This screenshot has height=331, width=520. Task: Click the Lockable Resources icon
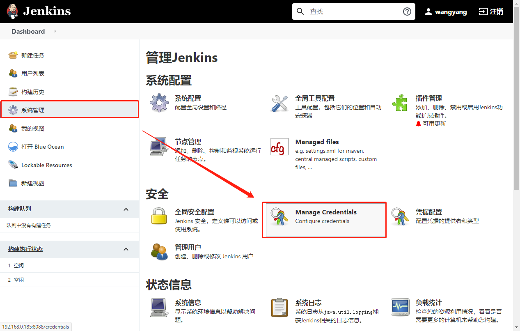click(13, 165)
